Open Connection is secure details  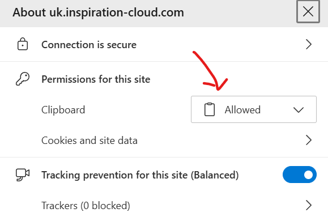click(x=164, y=44)
